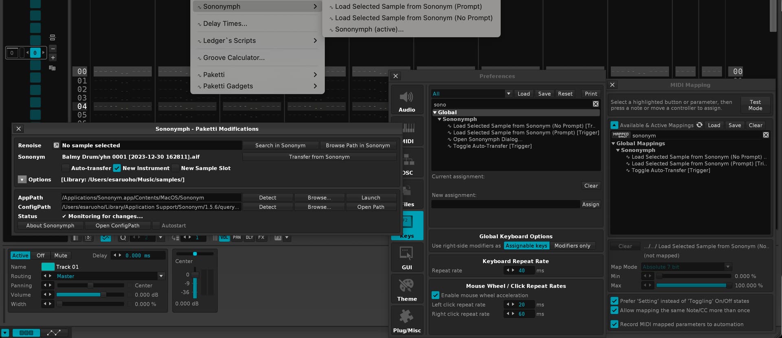The width and height of the screenshot is (782, 338).
Task: Clear the 'sono' search in Preferences
Action: click(596, 104)
